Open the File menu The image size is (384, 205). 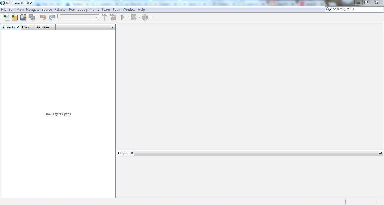[4, 10]
